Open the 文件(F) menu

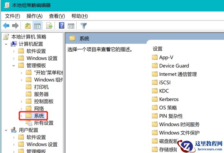coord(12,16)
